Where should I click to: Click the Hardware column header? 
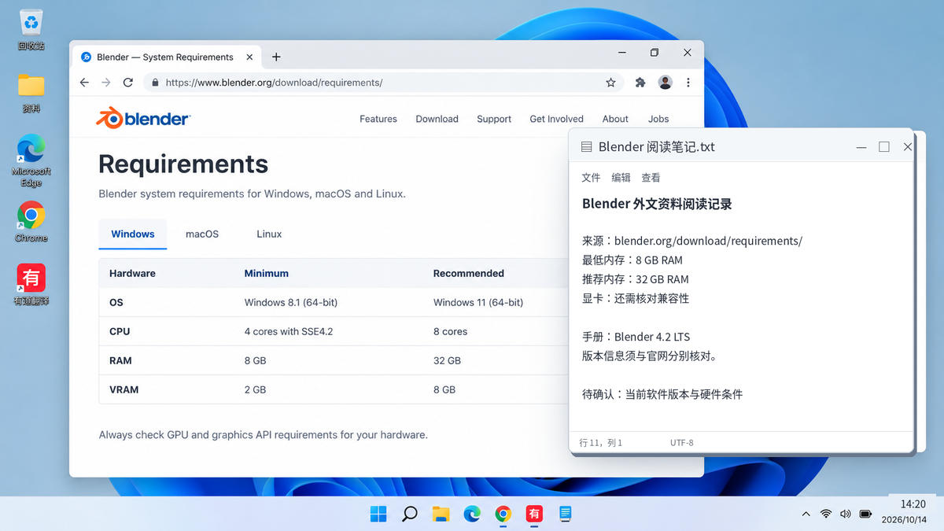point(132,273)
